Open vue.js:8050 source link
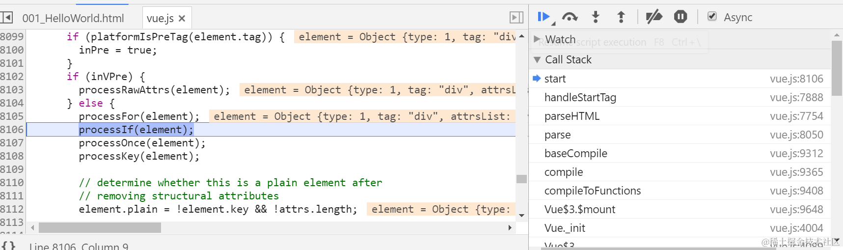 (x=796, y=135)
